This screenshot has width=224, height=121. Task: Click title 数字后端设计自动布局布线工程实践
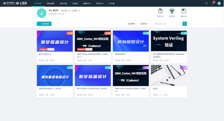[92, 89]
